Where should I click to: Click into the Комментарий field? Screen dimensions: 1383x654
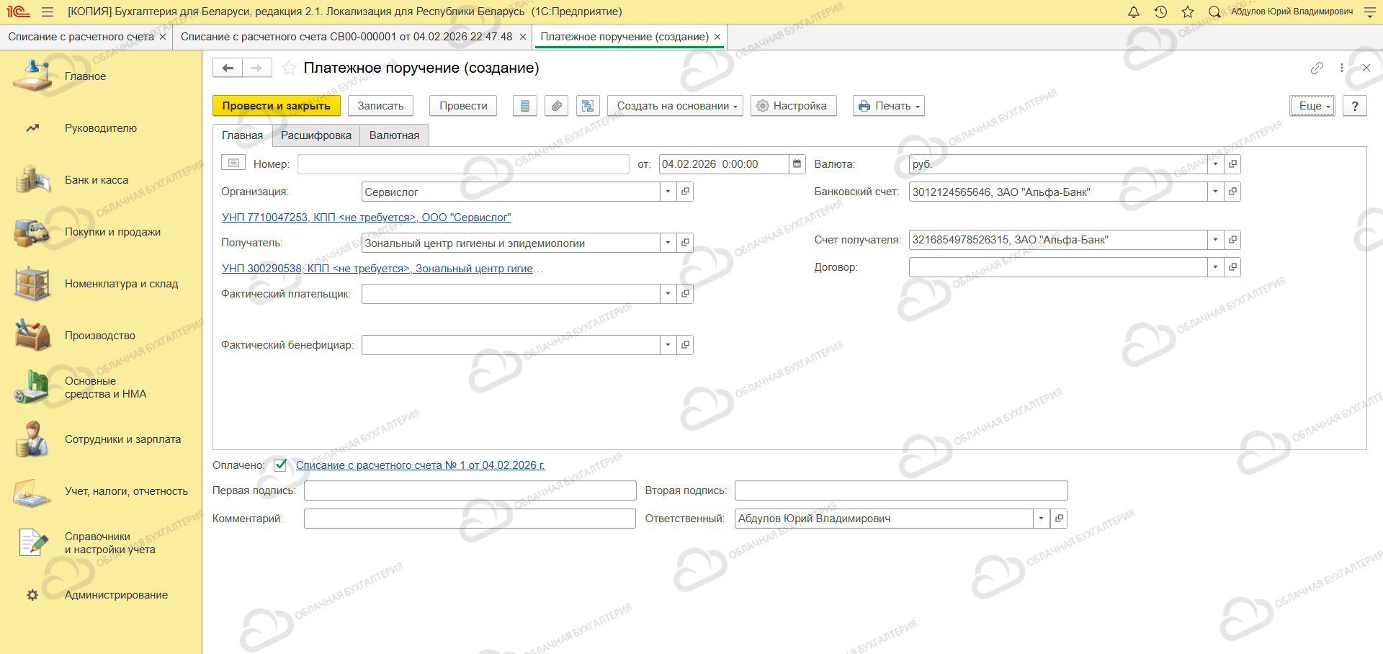[x=470, y=519]
